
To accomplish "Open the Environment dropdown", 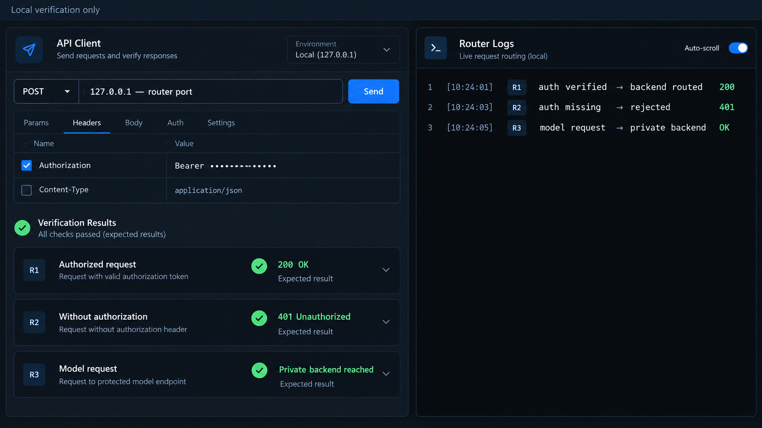I will coord(343,50).
